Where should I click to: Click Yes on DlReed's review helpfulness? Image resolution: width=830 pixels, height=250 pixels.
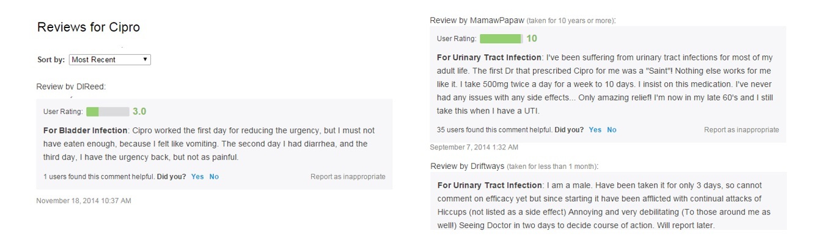coord(197,177)
